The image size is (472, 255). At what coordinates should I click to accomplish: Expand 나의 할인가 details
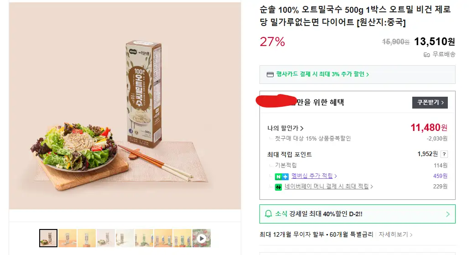click(x=285, y=128)
